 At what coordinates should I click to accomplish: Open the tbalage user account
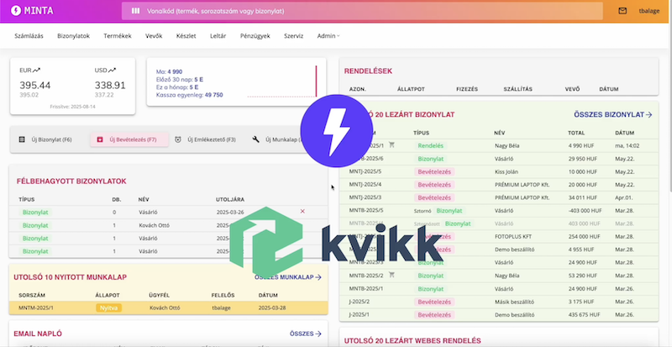pyautogui.click(x=649, y=11)
